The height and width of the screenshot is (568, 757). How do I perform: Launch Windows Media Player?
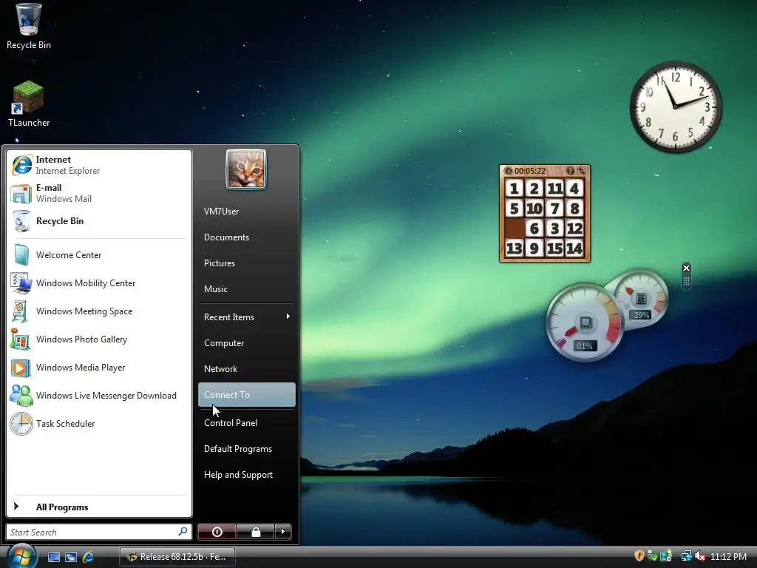99,368
